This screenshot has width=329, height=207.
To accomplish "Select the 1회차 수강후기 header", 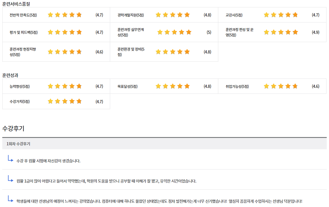I will tap(18, 144).
